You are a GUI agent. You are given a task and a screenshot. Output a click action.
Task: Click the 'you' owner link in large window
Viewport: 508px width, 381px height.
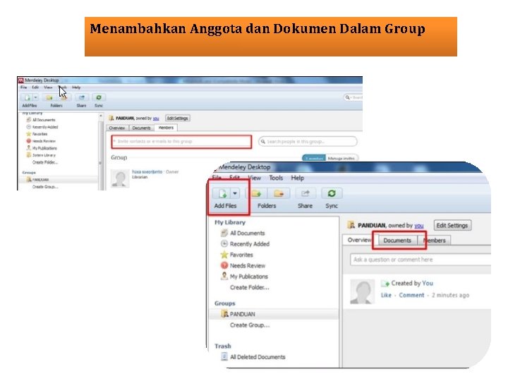pyautogui.click(x=419, y=226)
